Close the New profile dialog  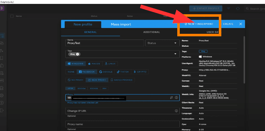coord(240,24)
